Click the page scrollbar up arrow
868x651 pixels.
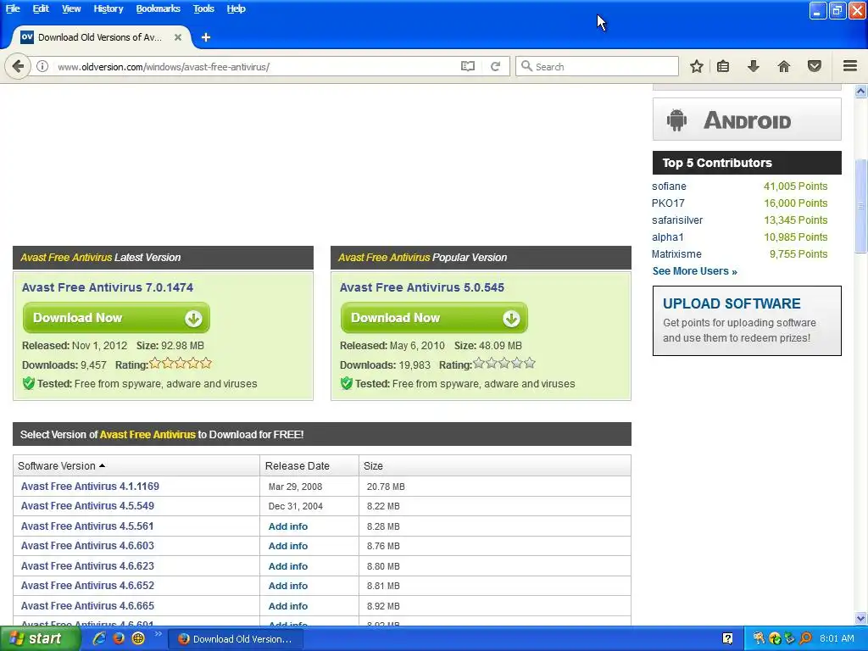click(861, 92)
